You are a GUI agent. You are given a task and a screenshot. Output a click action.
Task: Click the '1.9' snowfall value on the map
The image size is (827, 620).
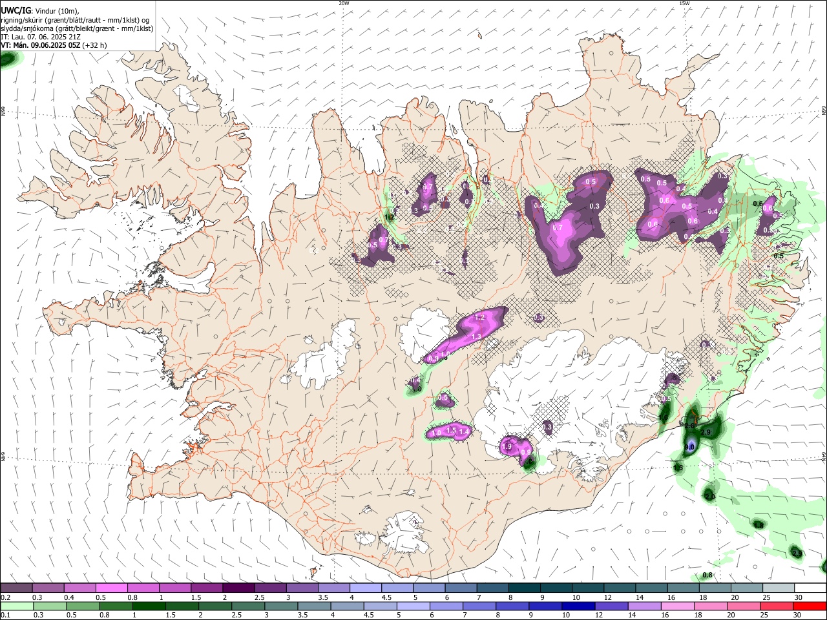[507, 446]
